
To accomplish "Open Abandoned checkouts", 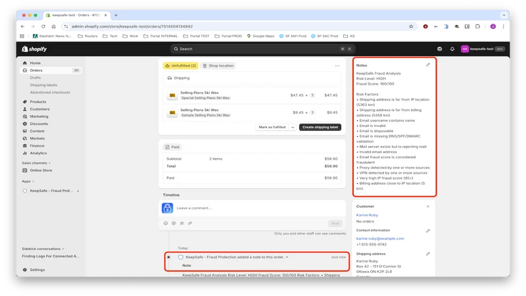I will tap(50, 92).
